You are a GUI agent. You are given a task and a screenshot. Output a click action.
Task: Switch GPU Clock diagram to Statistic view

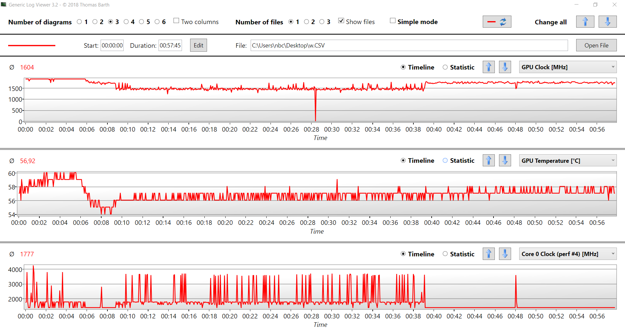[x=445, y=67]
